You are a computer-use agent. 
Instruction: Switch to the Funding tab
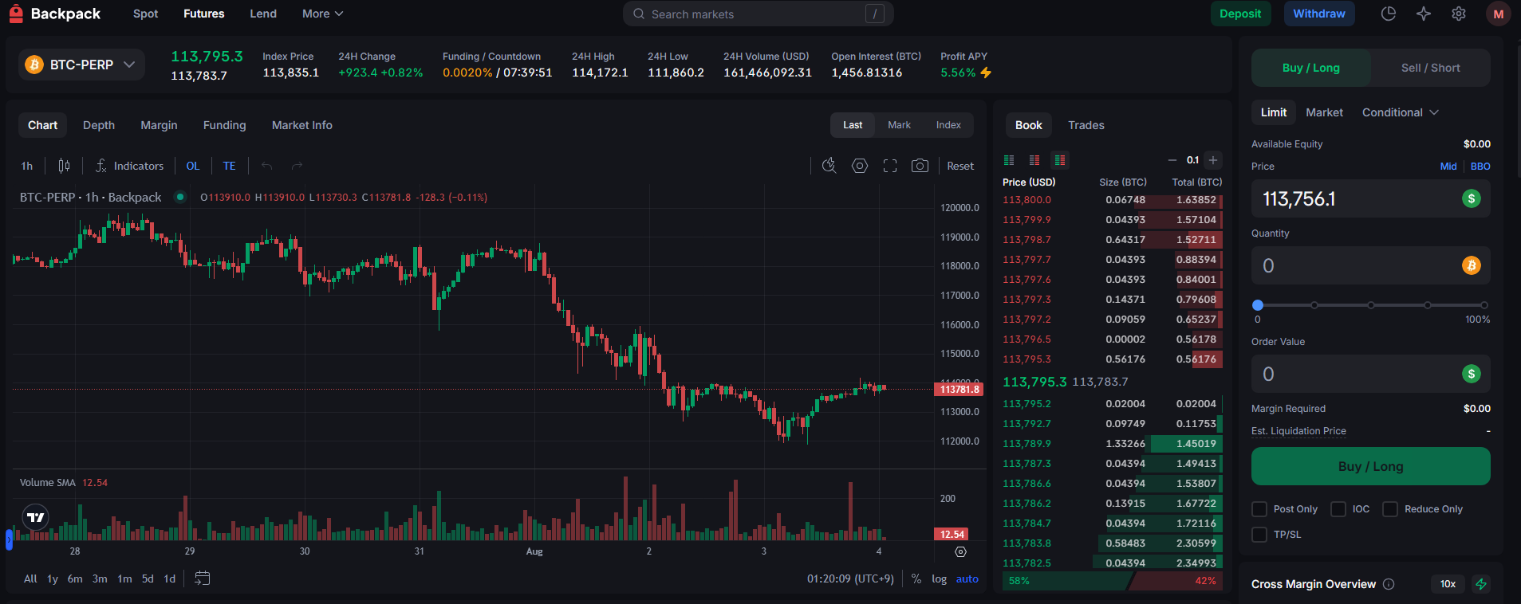coord(224,125)
